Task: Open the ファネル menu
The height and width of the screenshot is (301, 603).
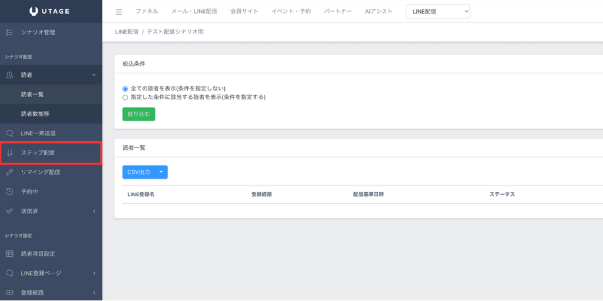Action: click(147, 12)
